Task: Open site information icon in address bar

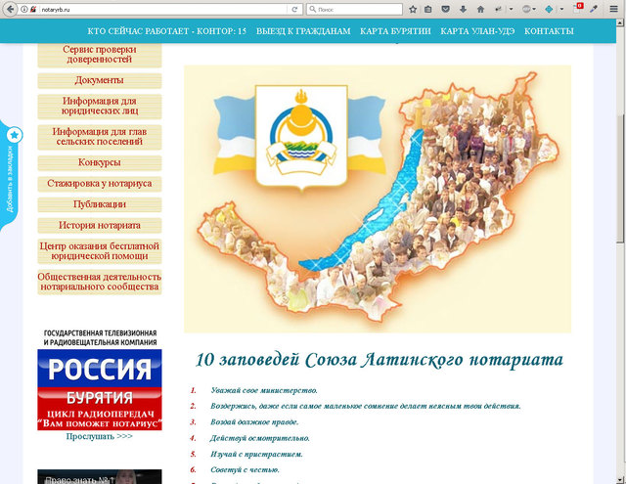Action: (24, 9)
